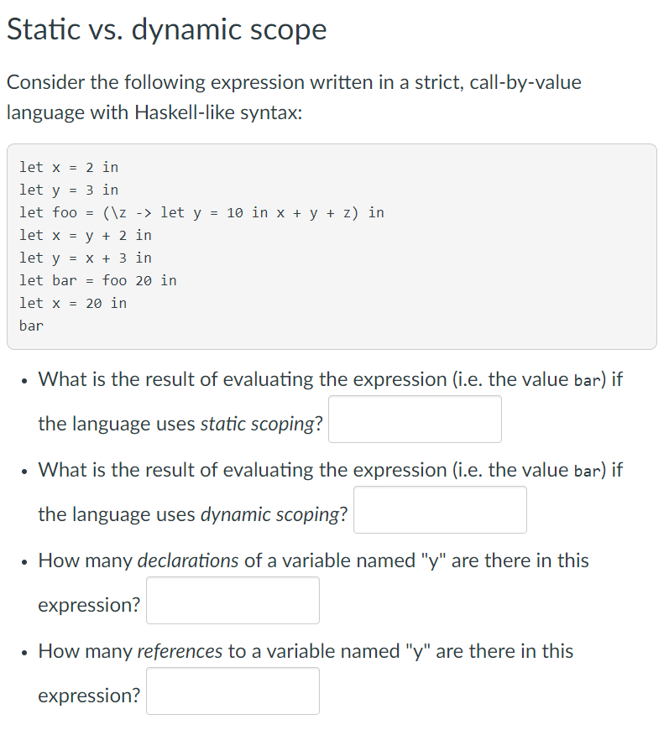Click the static scoping answer input field

click(415, 419)
